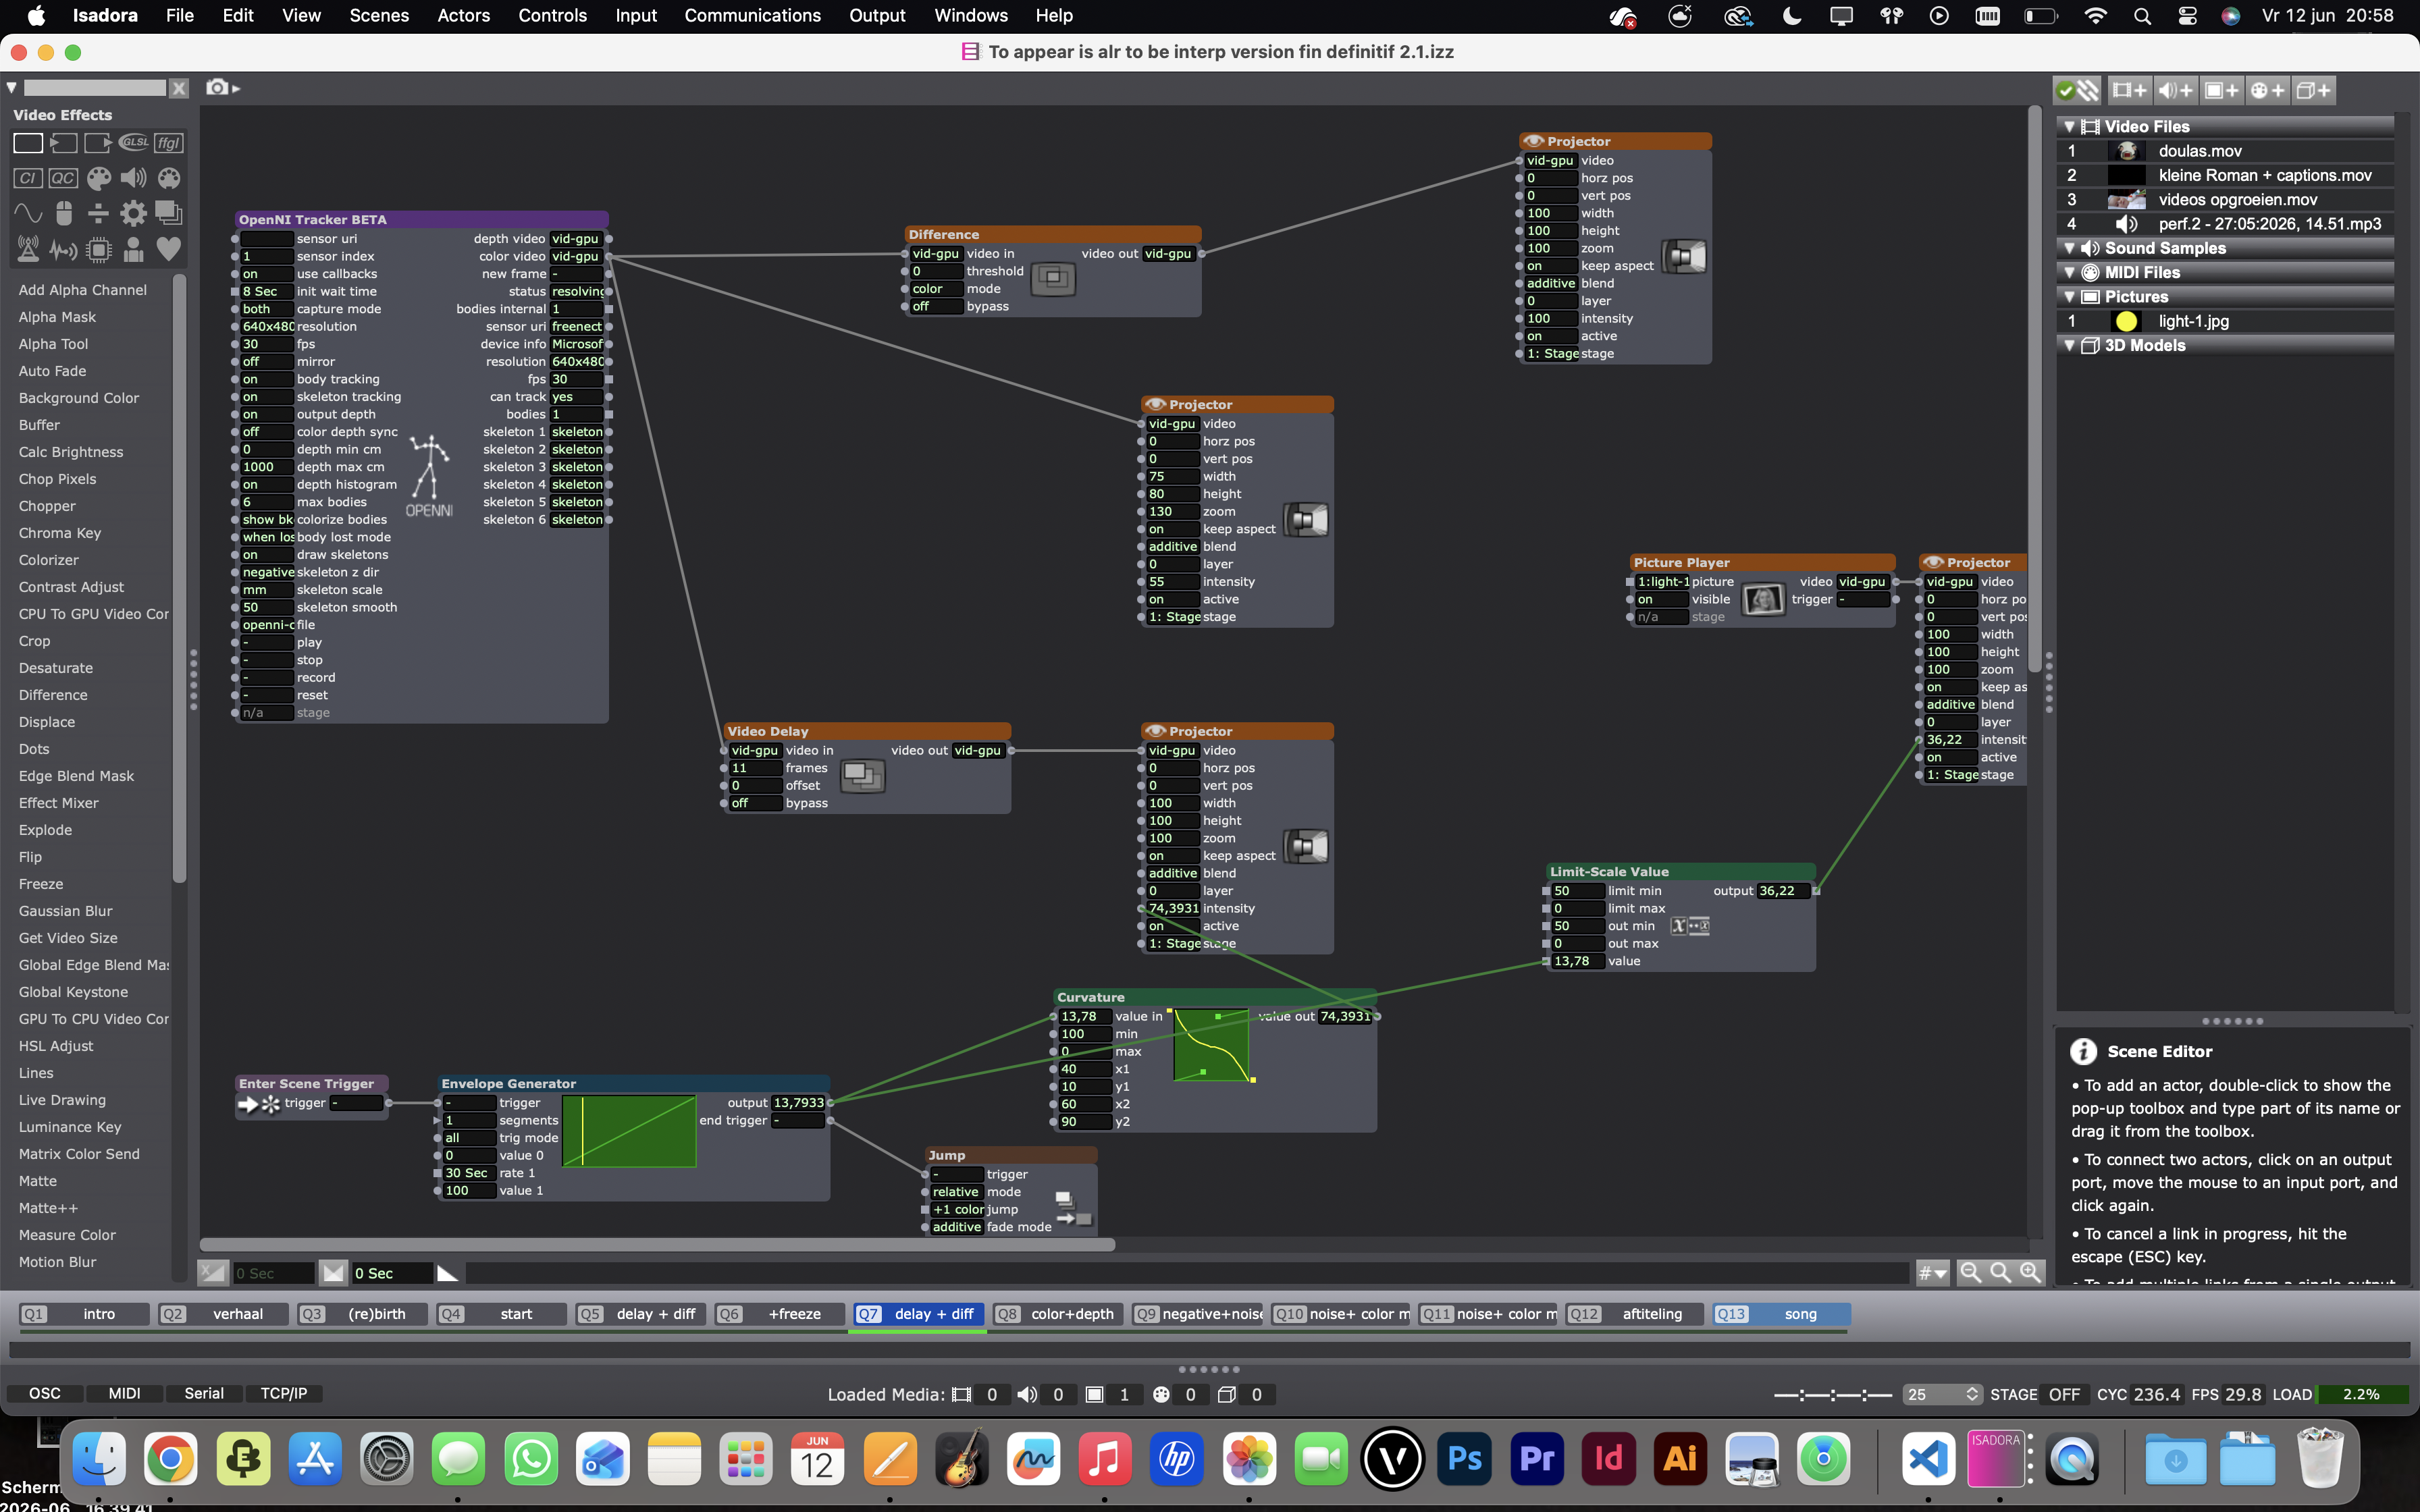Click the target frame rate 25 stepper
This screenshot has height=1512, width=2420.
pyautogui.click(x=1972, y=1394)
